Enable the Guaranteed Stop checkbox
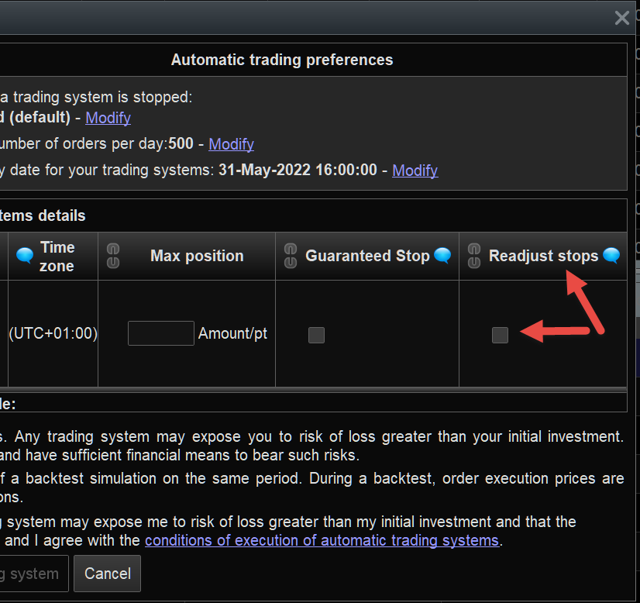Image resolution: width=640 pixels, height=603 pixels. click(x=316, y=335)
